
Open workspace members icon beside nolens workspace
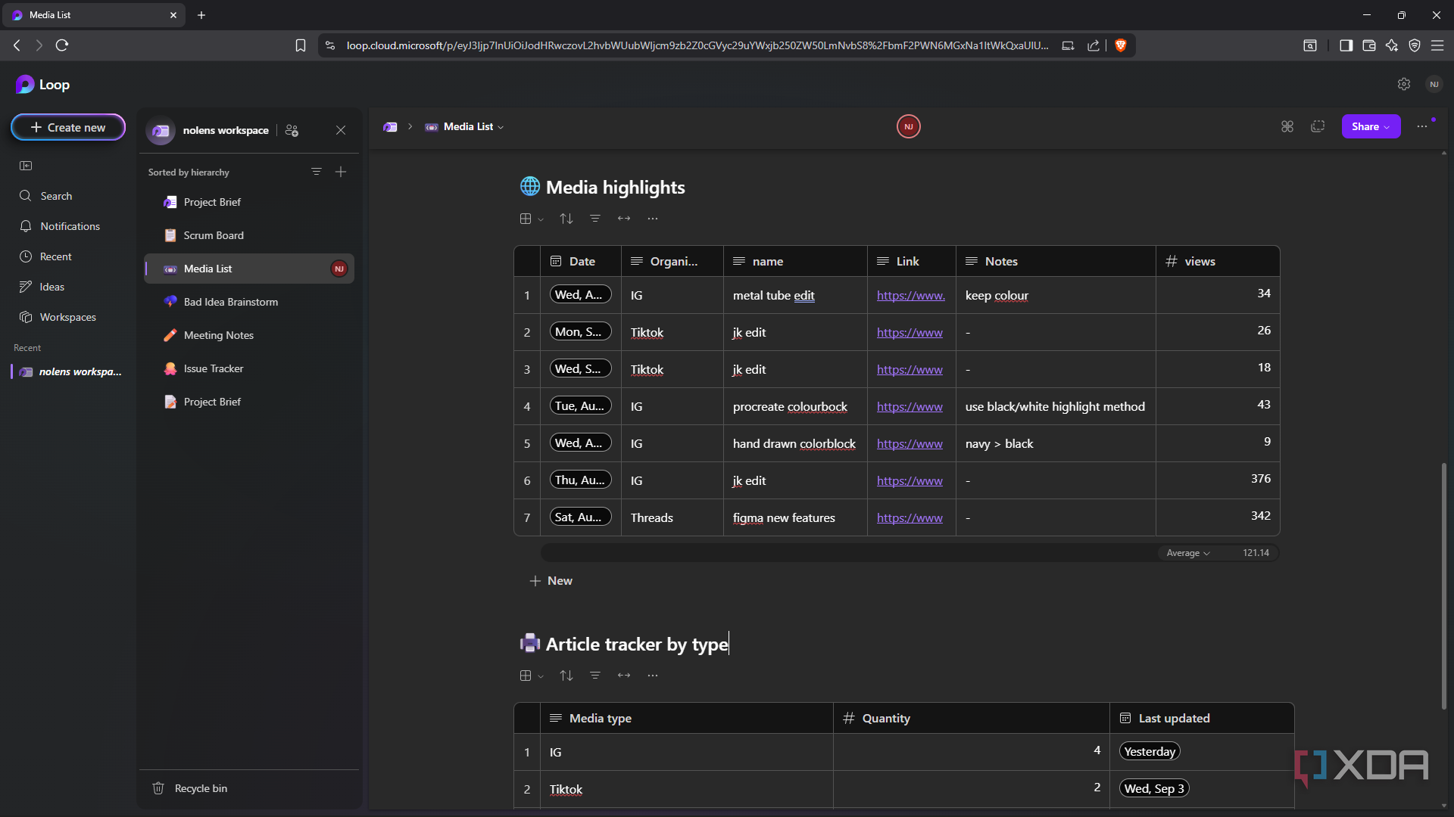click(x=292, y=130)
